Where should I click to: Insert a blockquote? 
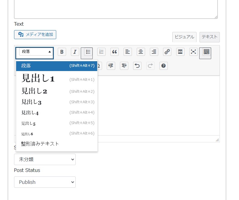tap(115, 52)
